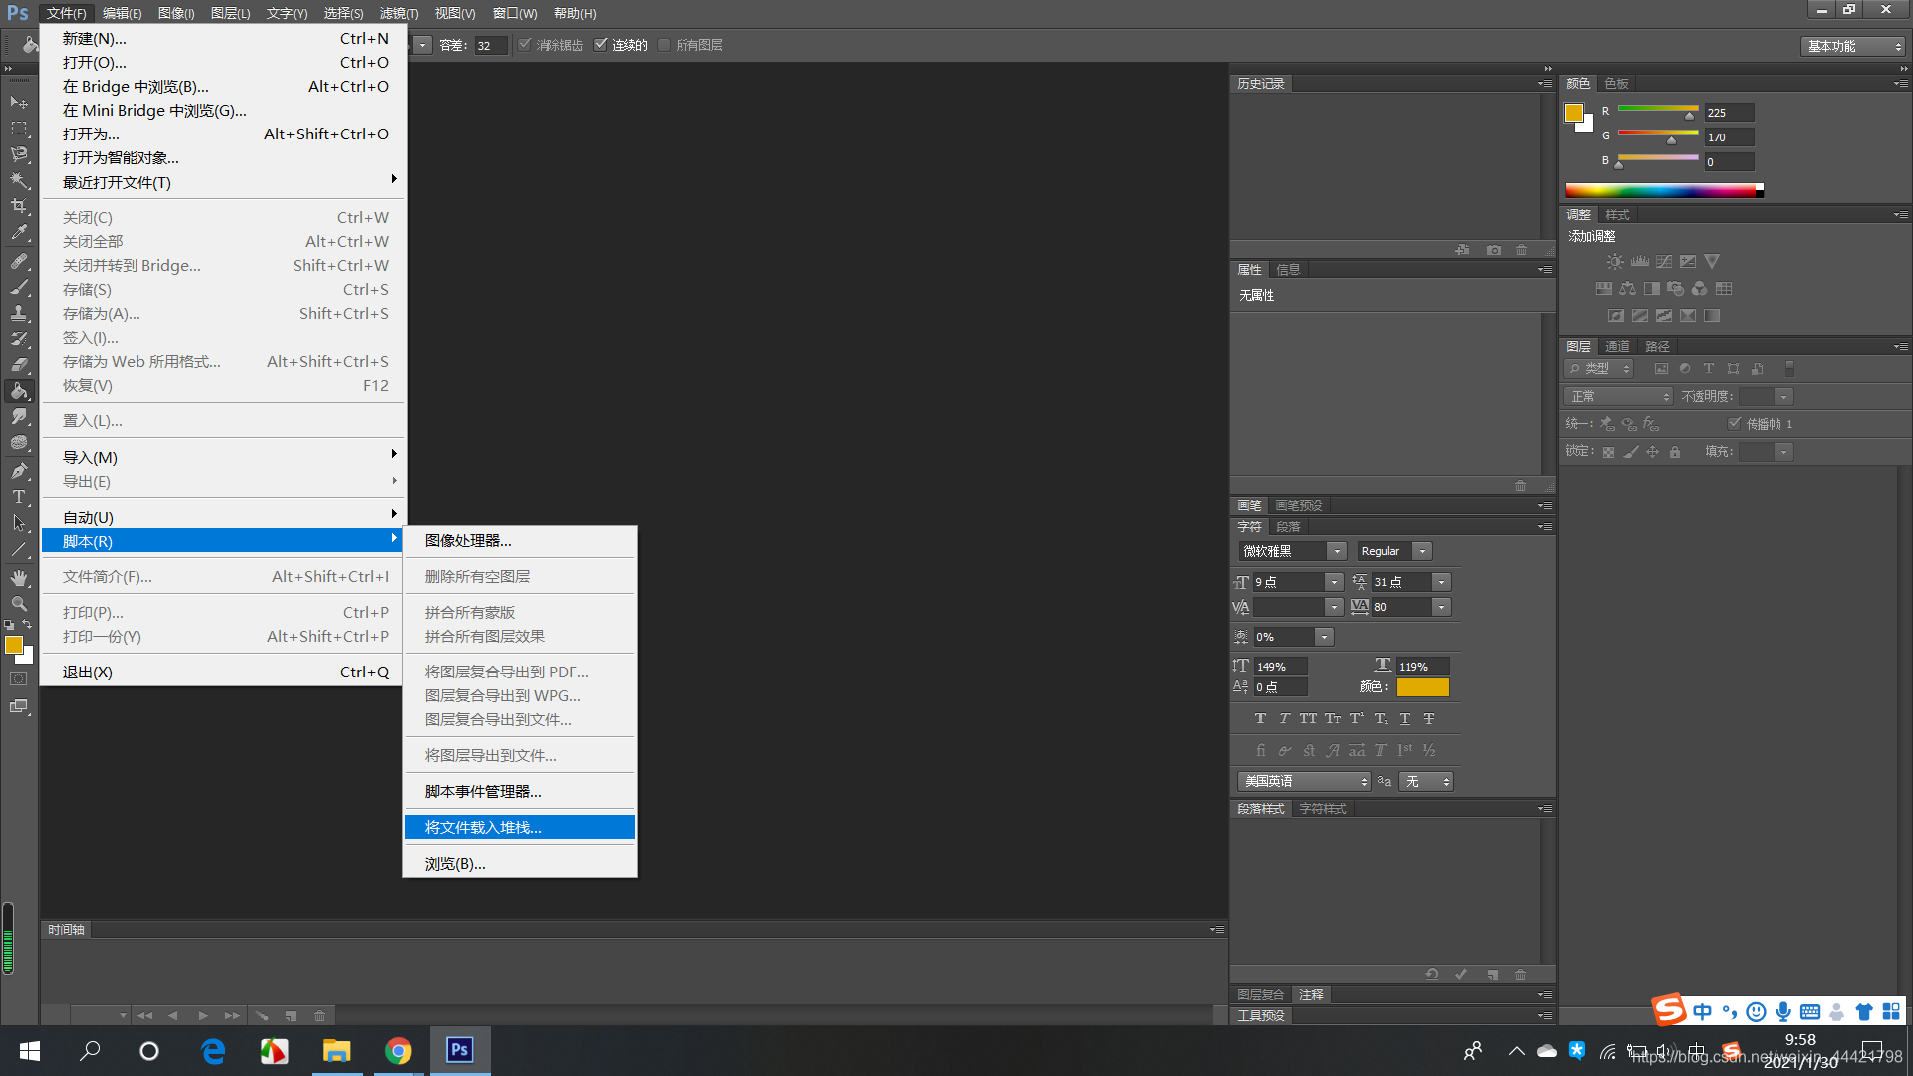Select the Type tool in toolbar
The width and height of the screenshot is (1913, 1076).
pos(19,497)
